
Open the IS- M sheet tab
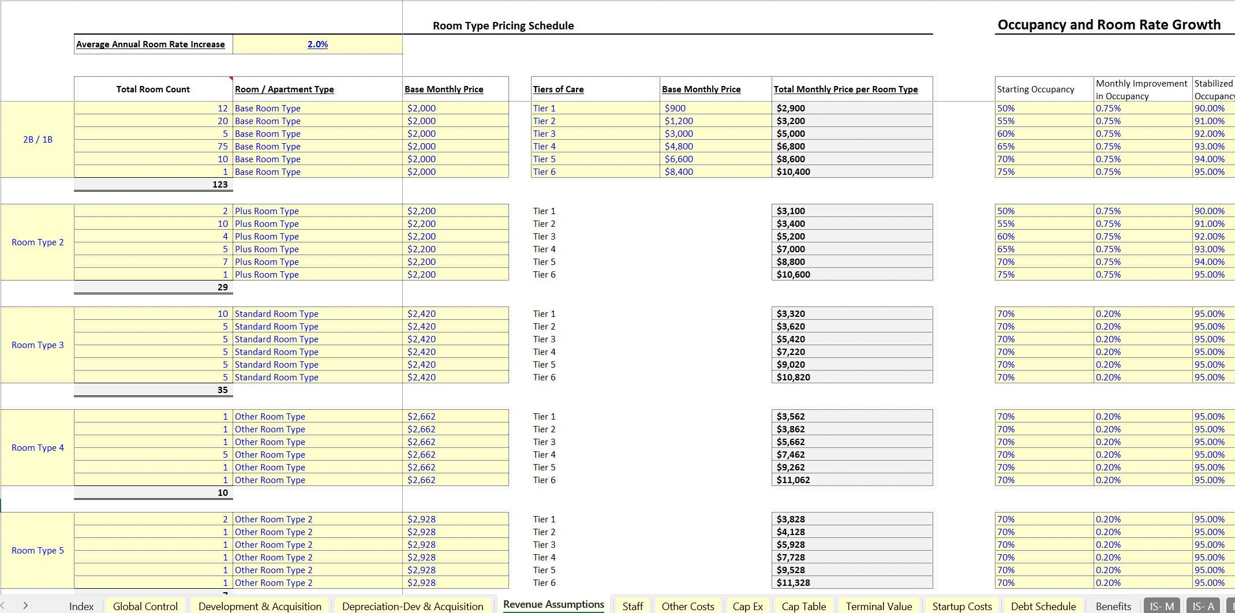pos(1162,606)
